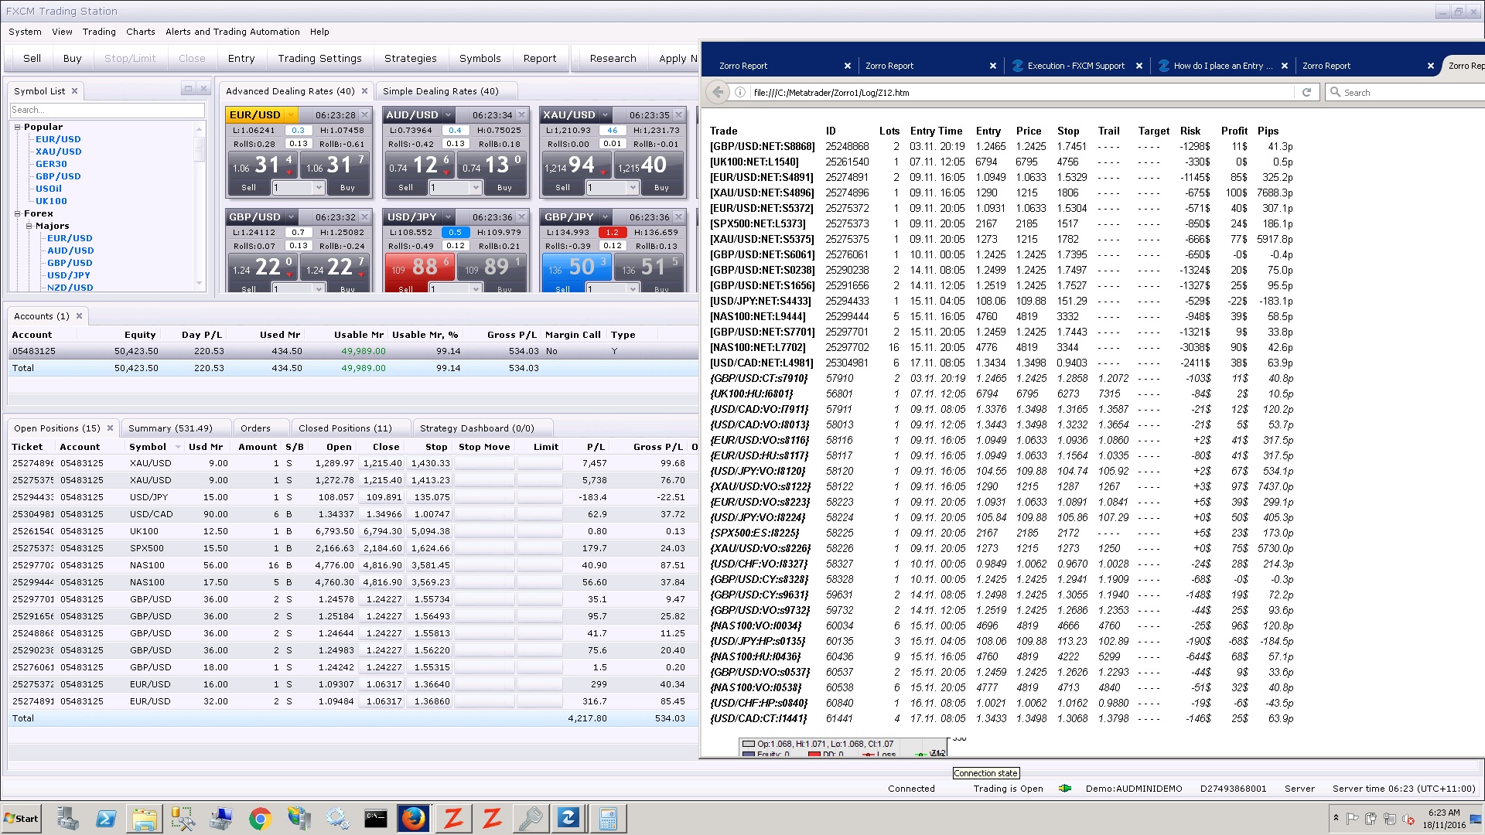Open Trading Settings from the toolbar
1485x835 pixels.
point(319,58)
